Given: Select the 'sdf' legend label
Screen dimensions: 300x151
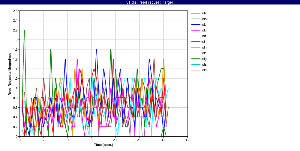Looking at the screenshot, I should point(204,36).
